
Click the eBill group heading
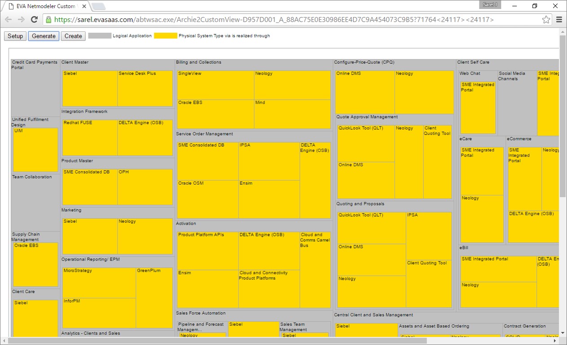(464, 248)
